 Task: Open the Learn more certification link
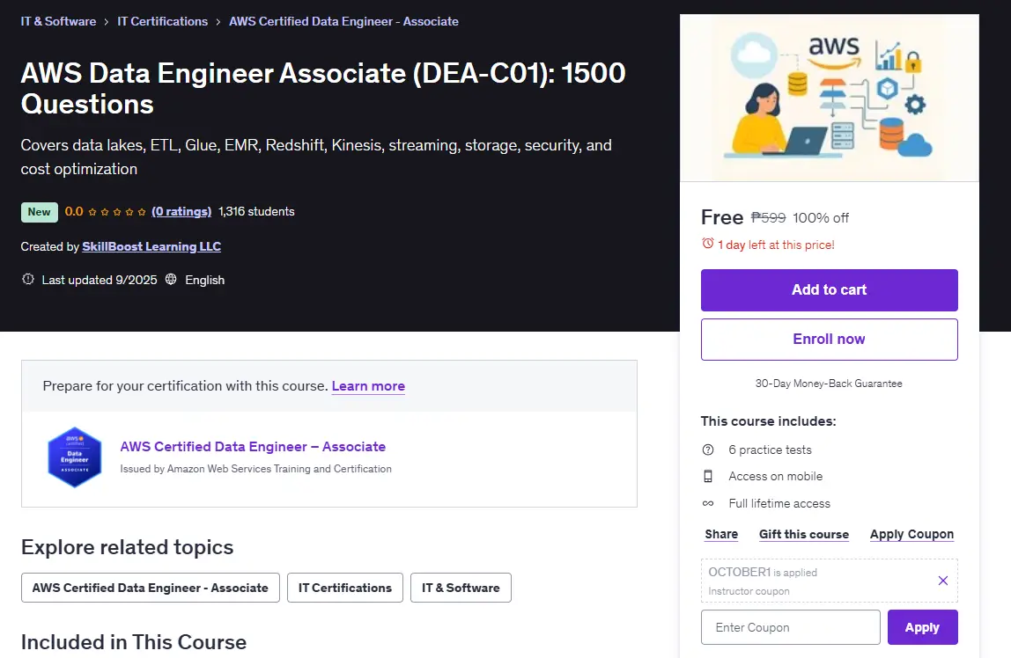click(x=368, y=385)
